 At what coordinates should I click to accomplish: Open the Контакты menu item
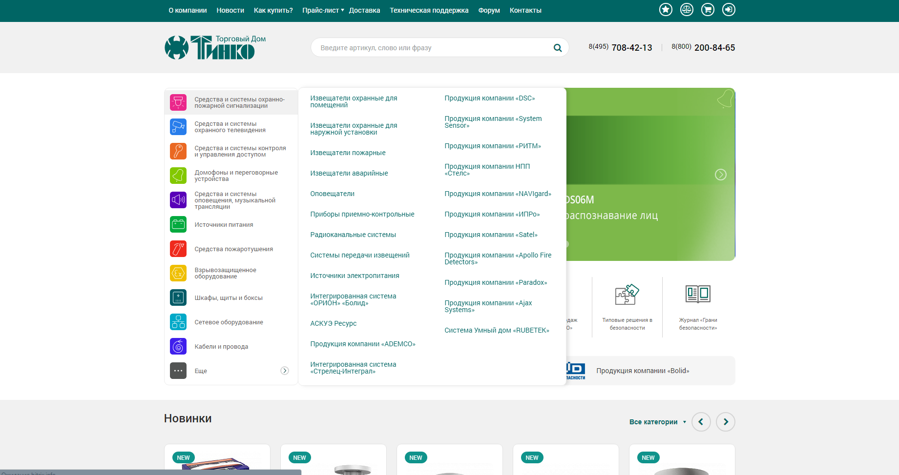point(525,10)
